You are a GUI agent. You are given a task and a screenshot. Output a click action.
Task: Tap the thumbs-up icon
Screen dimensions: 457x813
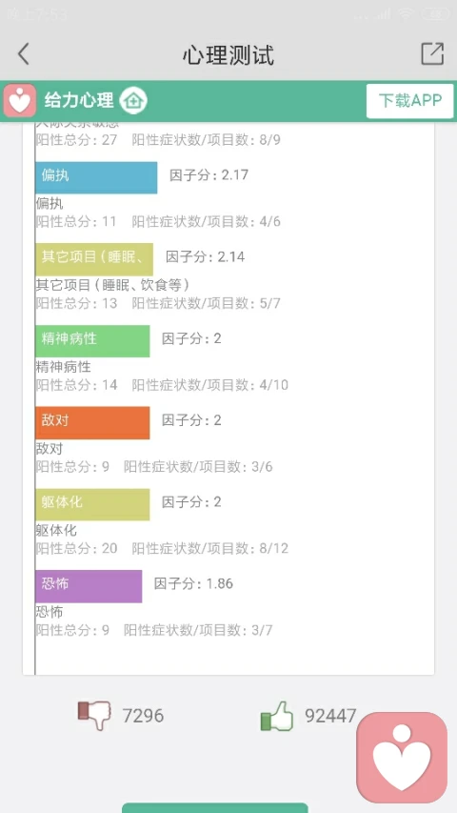(277, 716)
